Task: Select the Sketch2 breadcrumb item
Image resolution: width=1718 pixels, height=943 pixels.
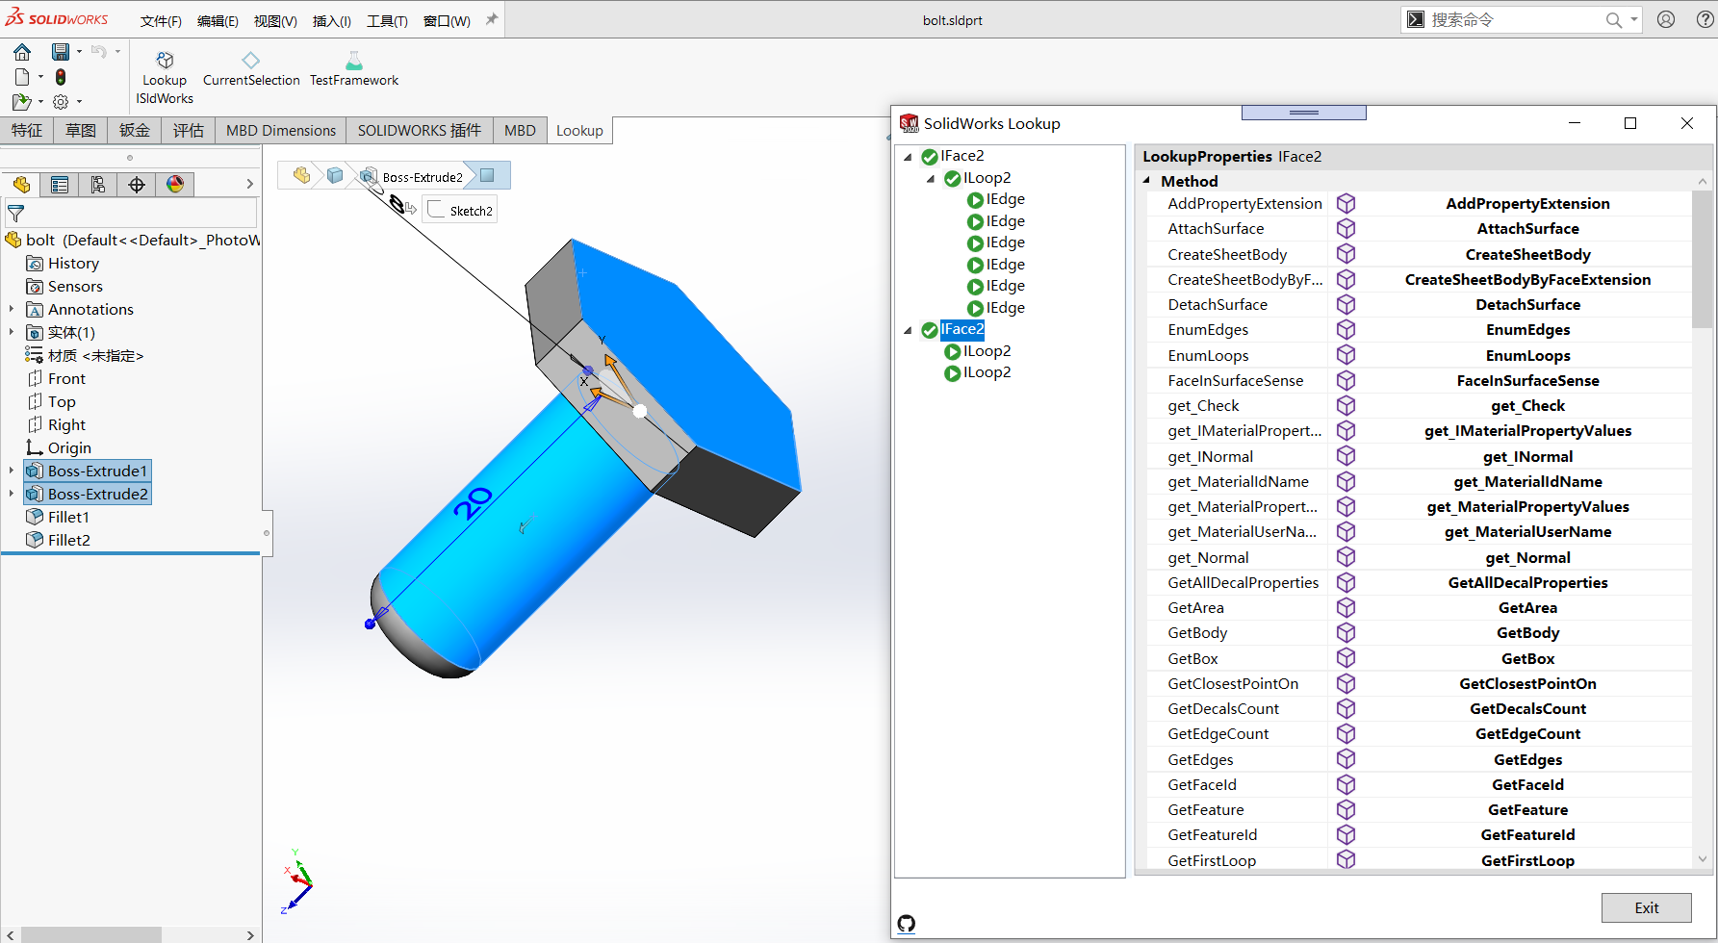Action: click(461, 211)
